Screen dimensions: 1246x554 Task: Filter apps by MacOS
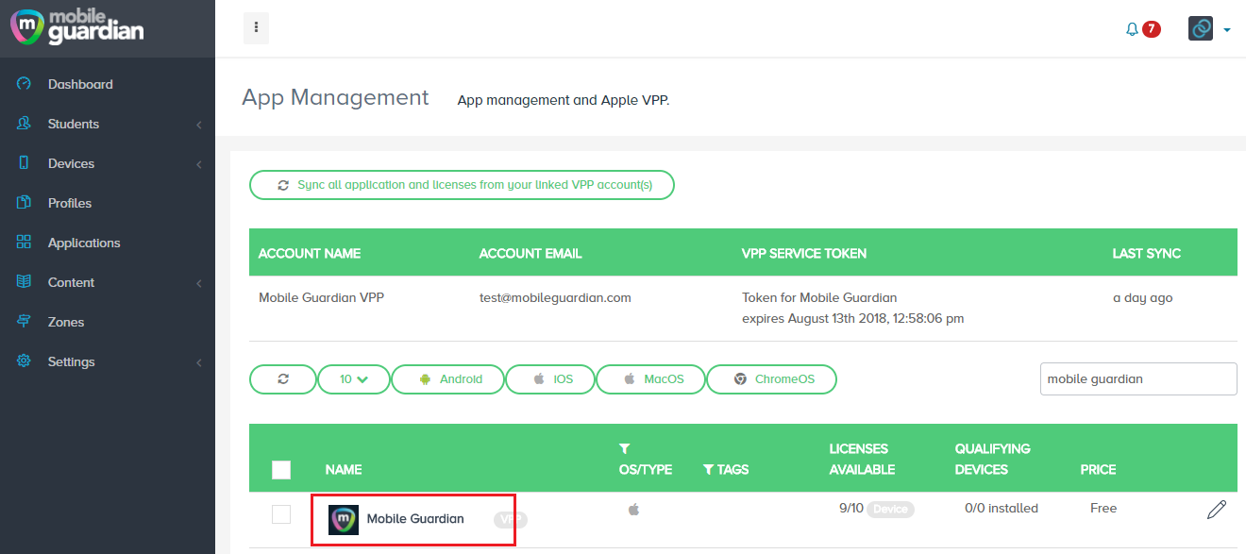click(651, 379)
